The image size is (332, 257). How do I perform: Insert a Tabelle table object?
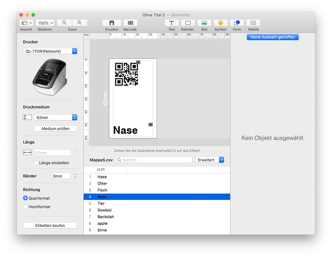253,23
